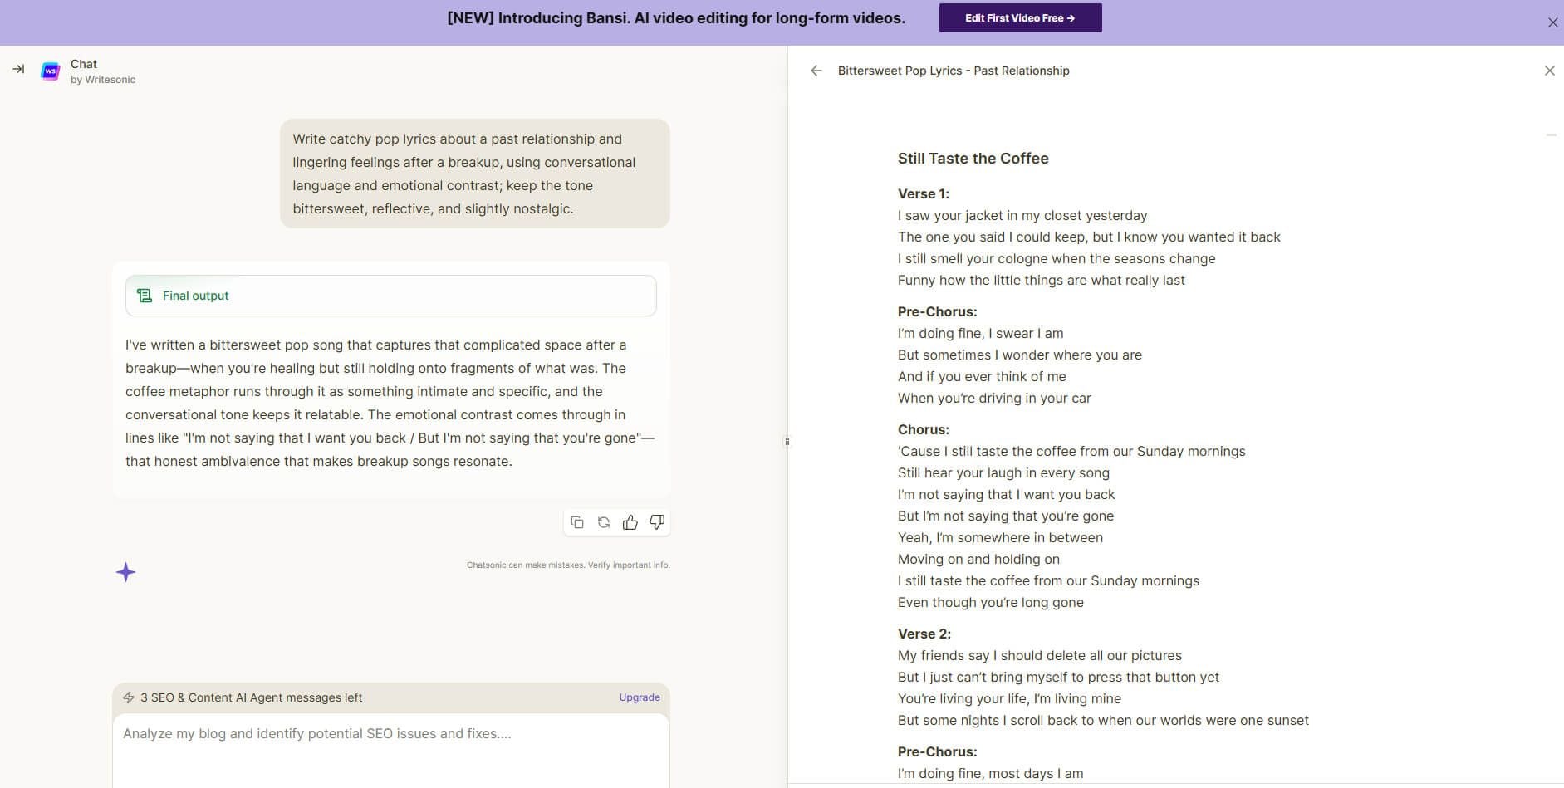Click the Upgrade link
The height and width of the screenshot is (788, 1564).
tap(640, 697)
